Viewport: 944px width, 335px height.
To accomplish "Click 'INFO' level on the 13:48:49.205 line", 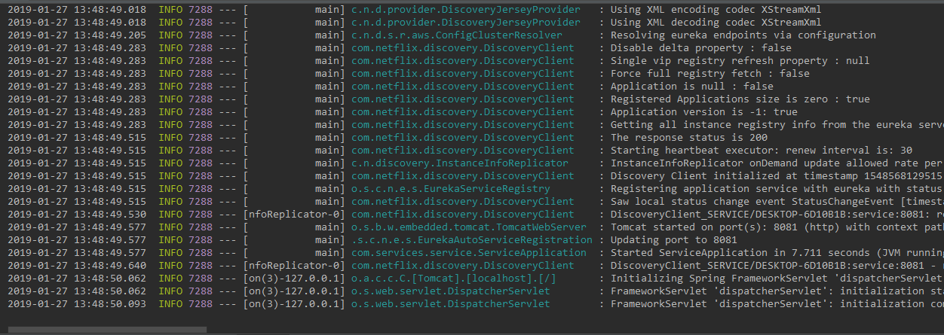I will pos(170,35).
